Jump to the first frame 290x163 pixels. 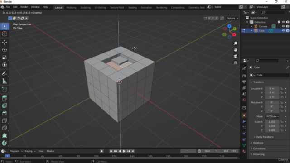(x=111, y=151)
